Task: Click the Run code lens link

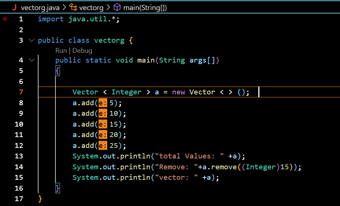Action: (x=61, y=51)
